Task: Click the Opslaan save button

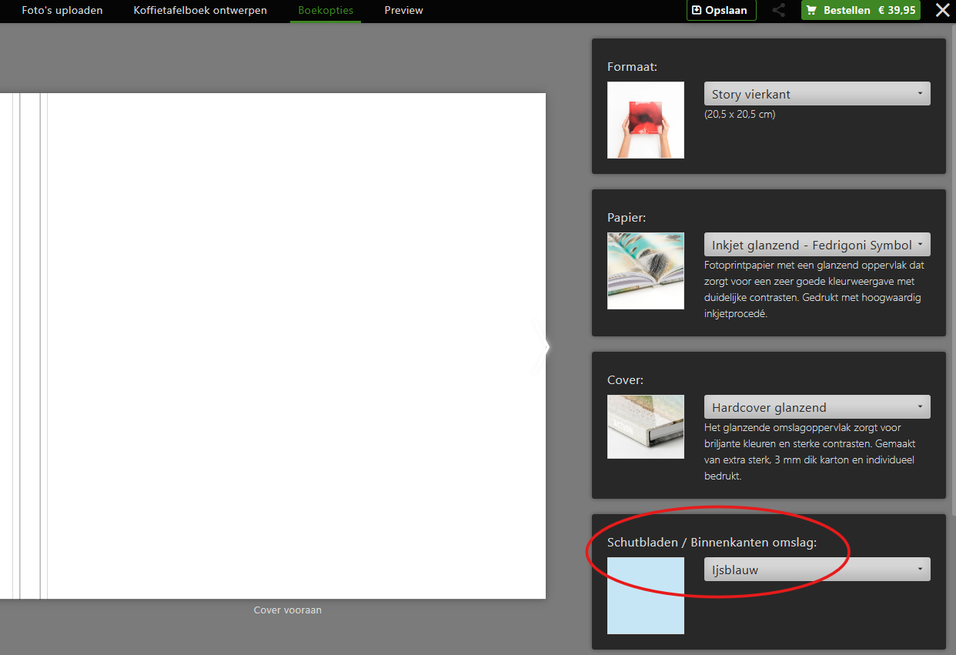Action: coord(720,11)
